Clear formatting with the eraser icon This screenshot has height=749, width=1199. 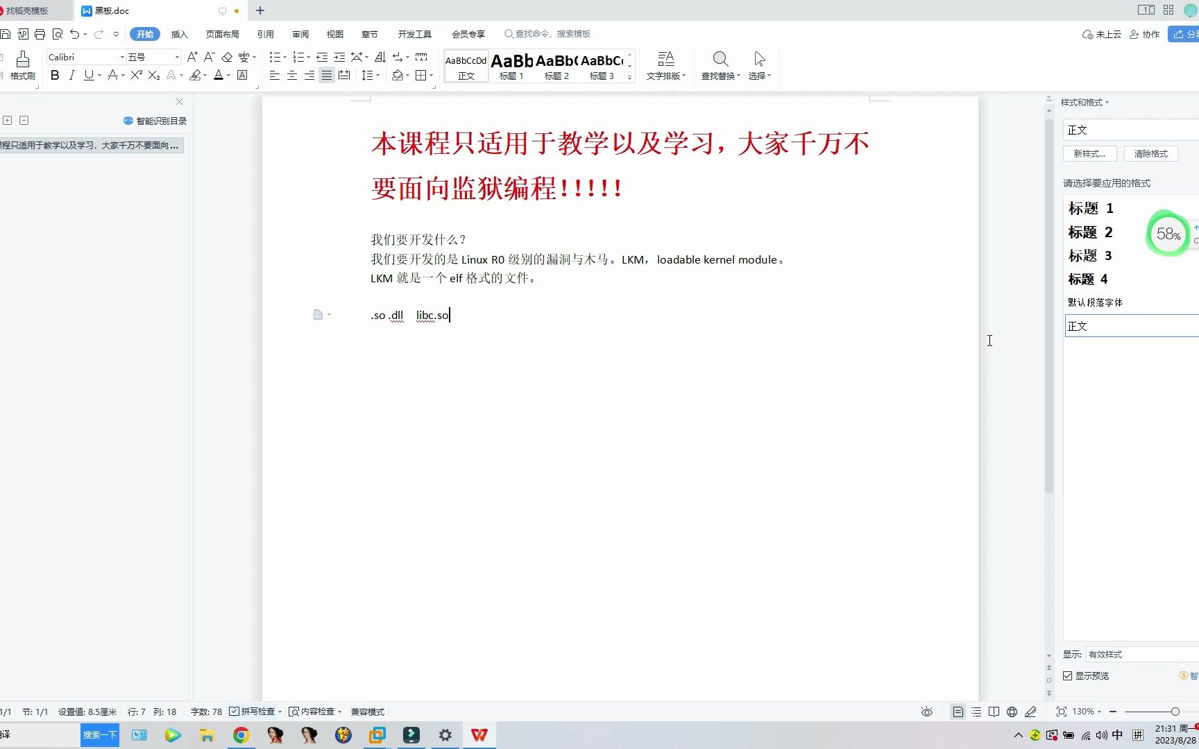coord(227,57)
